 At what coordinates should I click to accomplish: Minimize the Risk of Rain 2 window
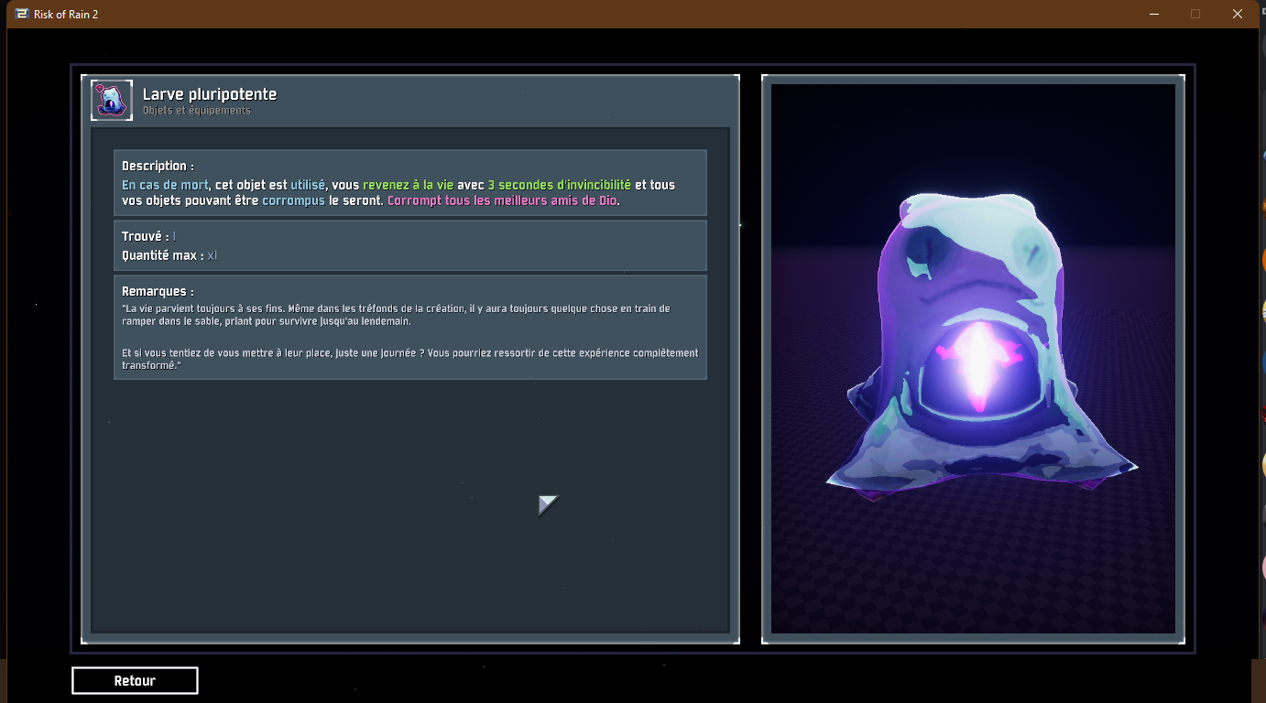click(x=1152, y=14)
